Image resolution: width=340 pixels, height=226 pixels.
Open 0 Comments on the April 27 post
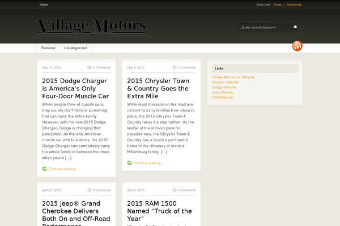click(101, 190)
